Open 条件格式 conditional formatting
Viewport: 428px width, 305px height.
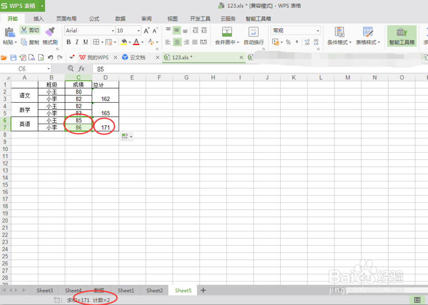click(339, 36)
